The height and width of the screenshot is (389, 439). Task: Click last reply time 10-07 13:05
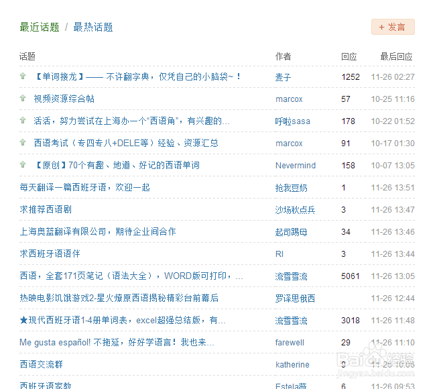pos(393,166)
